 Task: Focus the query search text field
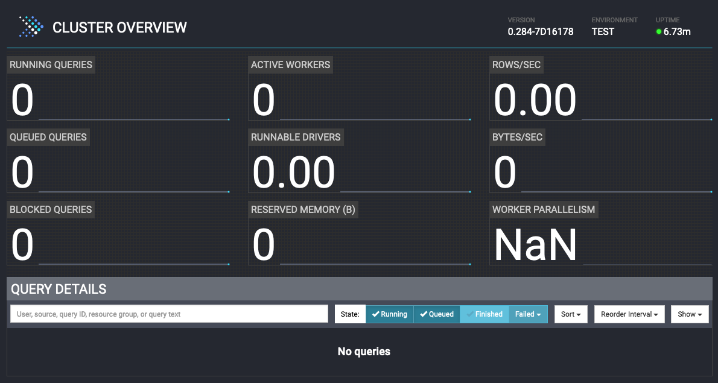(169, 314)
